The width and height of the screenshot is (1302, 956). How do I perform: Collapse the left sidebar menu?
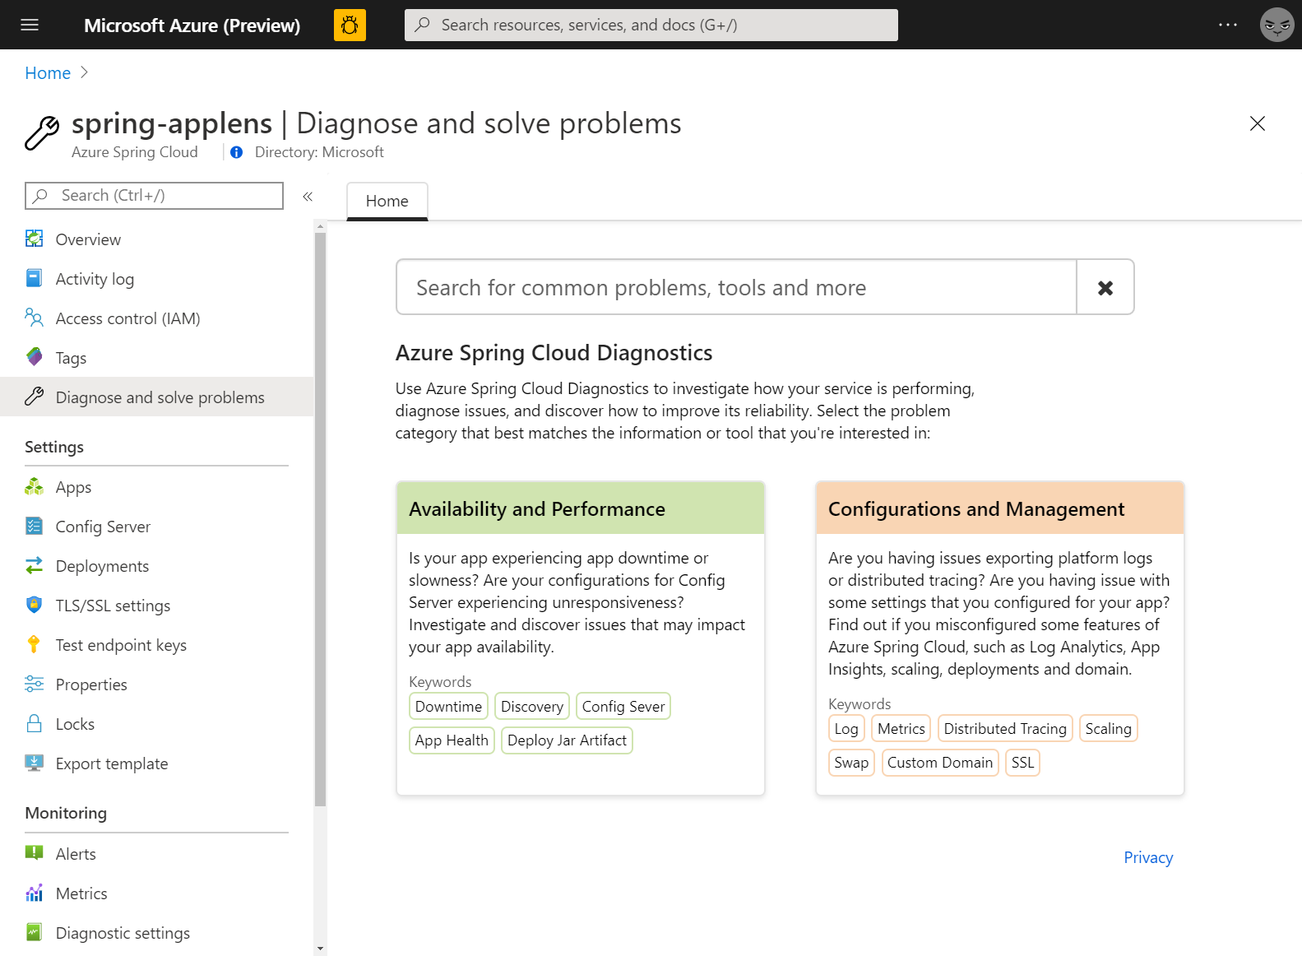click(308, 197)
